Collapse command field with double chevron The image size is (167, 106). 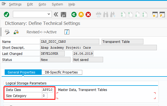(x=56, y=14)
